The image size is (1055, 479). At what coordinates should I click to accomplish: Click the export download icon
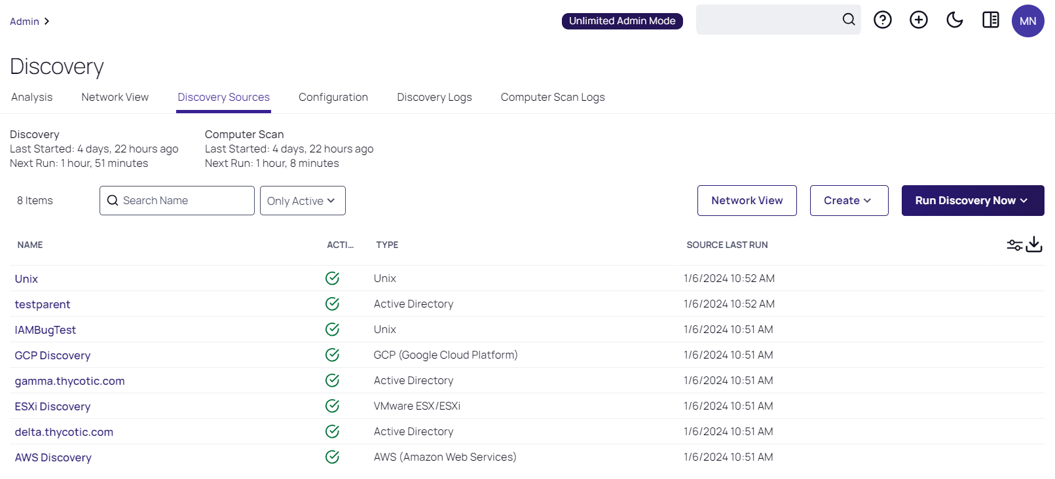(1034, 244)
